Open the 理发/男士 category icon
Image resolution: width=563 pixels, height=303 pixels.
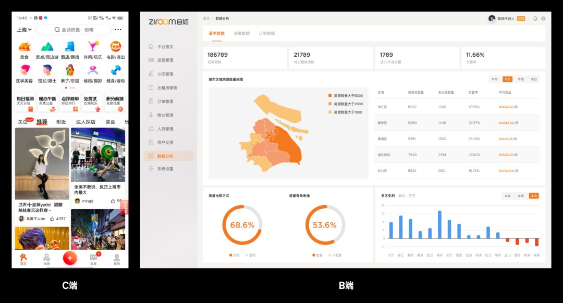coord(47,70)
